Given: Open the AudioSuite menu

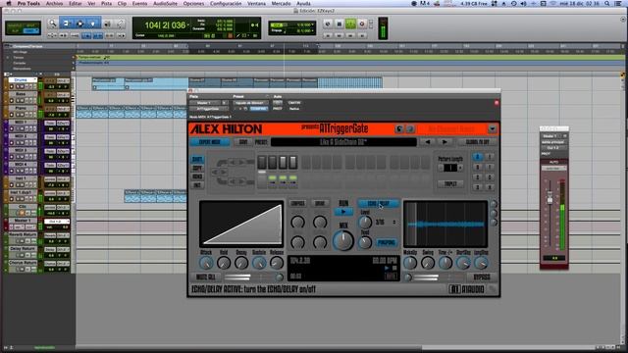Looking at the screenshot, I should (x=165, y=3).
